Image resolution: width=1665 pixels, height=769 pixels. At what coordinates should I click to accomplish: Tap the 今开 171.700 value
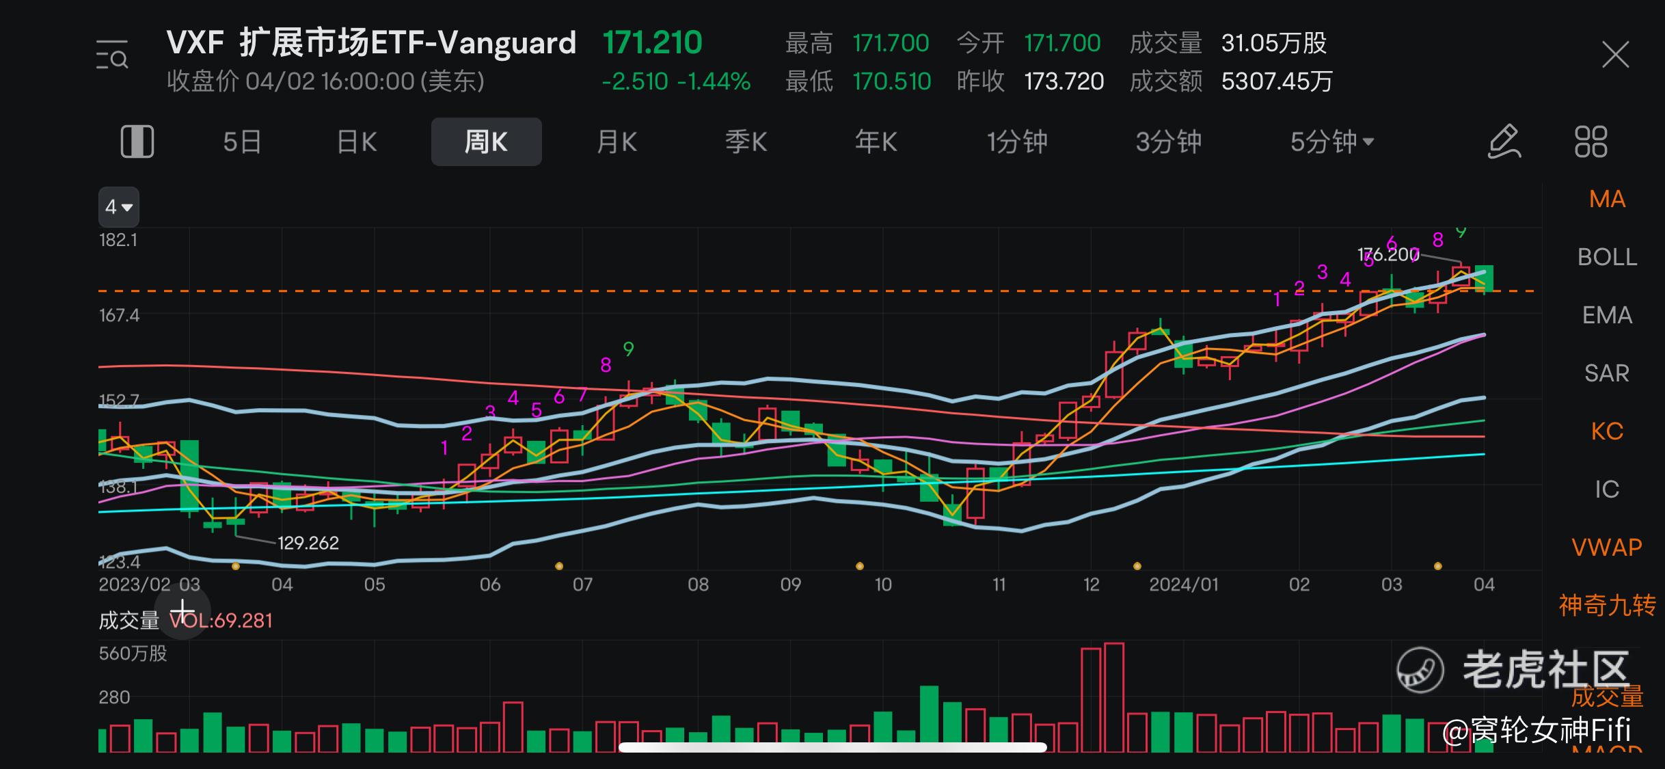[1062, 43]
